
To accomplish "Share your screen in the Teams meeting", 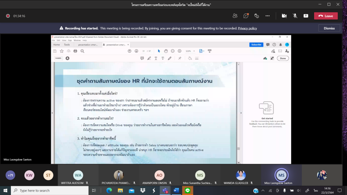I will 306,16.
